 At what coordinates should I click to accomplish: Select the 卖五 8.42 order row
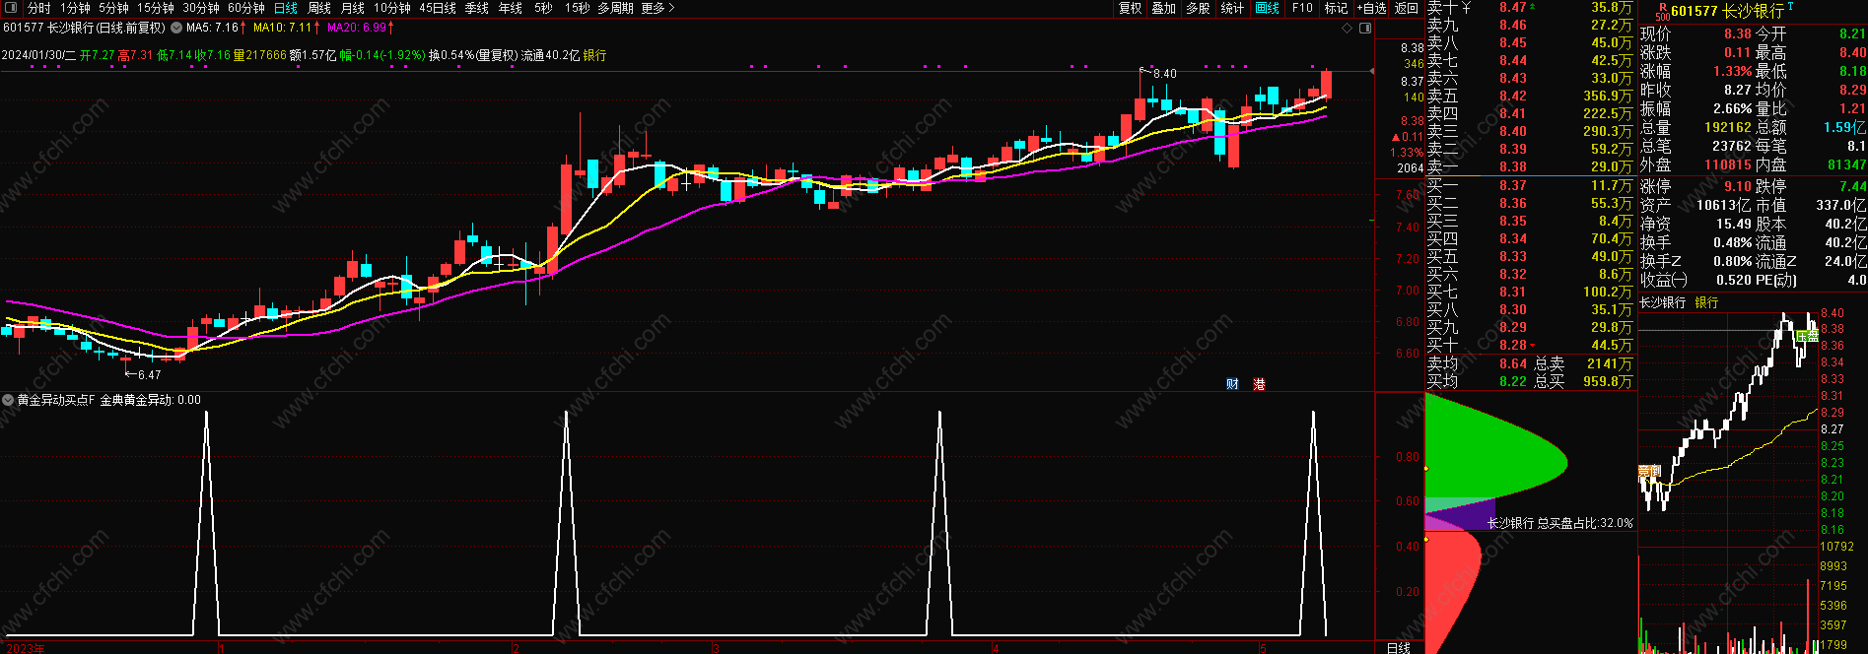pos(1530,96)
